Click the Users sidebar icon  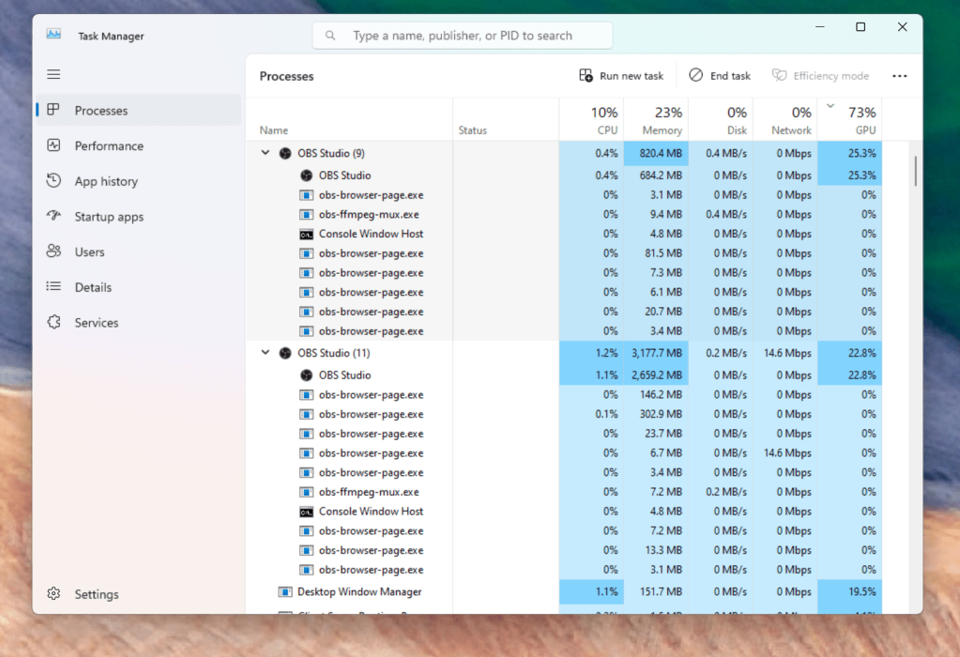point(53,251)
